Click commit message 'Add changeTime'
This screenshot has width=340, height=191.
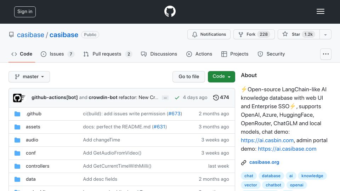pyautogui.click(x=102, y=140)
